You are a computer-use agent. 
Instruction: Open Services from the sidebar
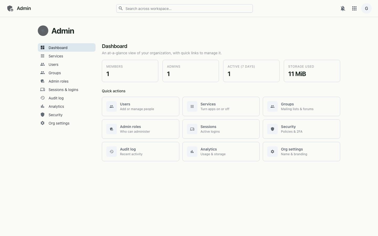(67, 56)
